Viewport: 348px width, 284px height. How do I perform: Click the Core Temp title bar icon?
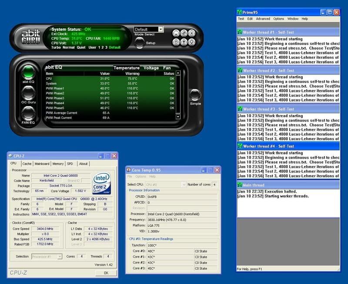(x=128, y=170)
